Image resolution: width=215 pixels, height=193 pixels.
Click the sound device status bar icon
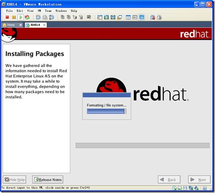[x=196, y=188]
